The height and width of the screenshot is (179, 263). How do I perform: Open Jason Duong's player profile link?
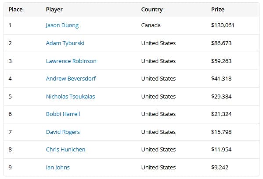pos(62,25)
